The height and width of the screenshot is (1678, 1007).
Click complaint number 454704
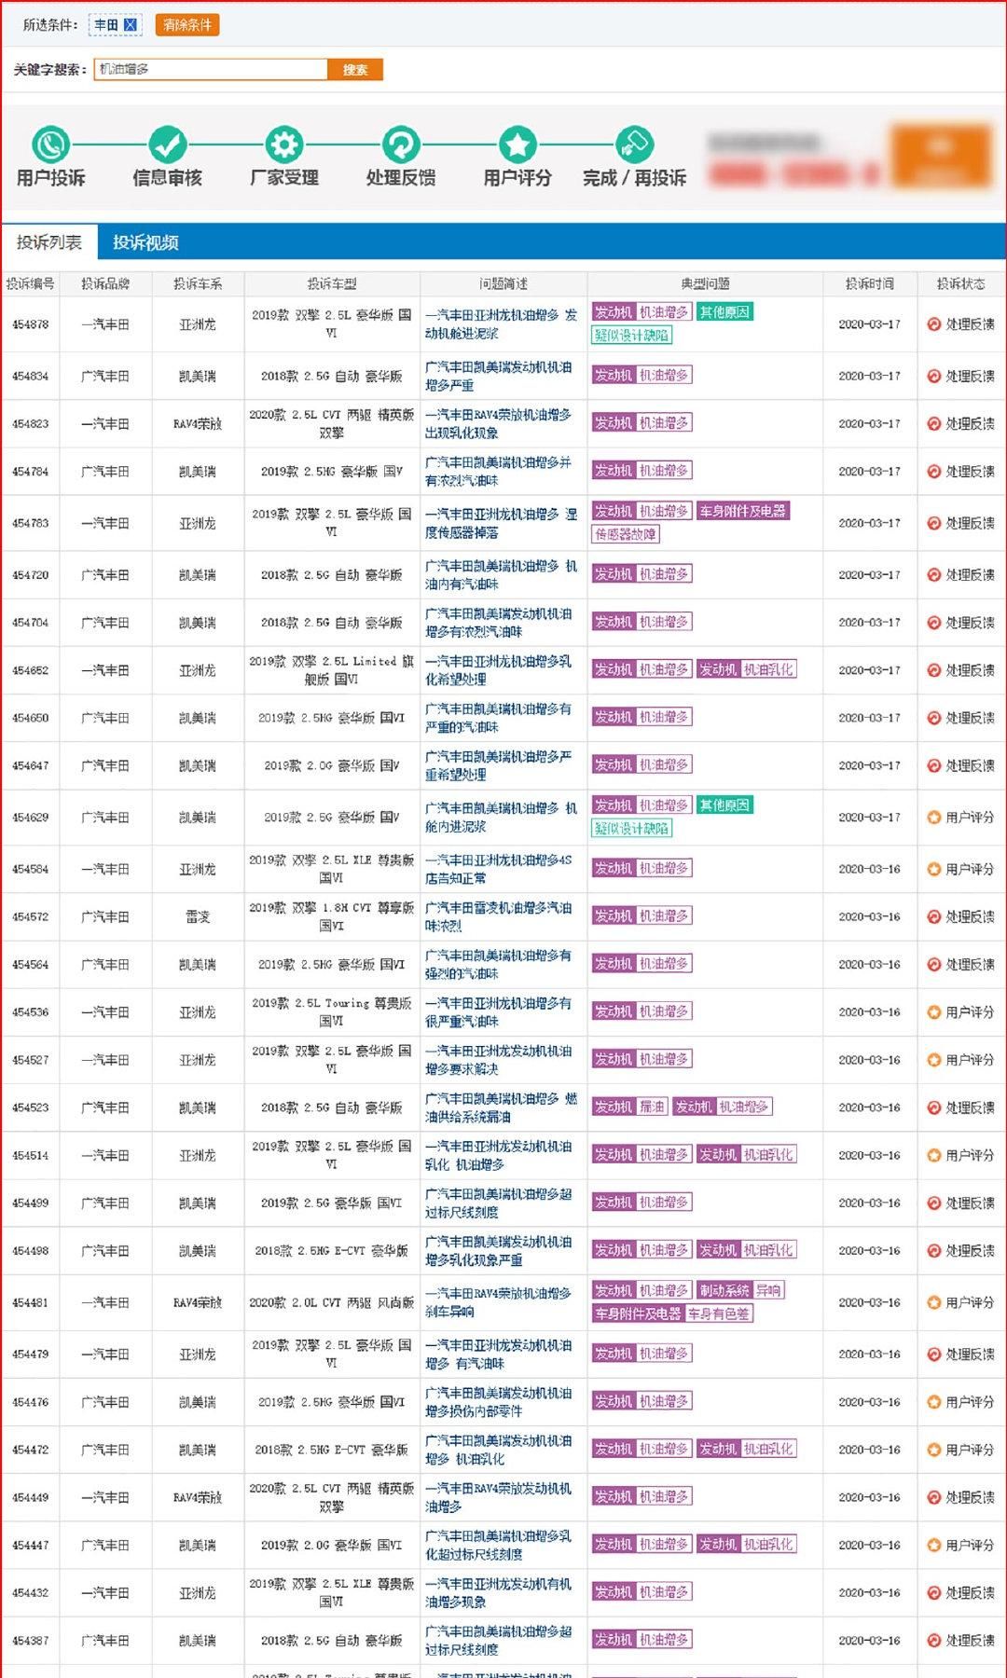[30, 623]
